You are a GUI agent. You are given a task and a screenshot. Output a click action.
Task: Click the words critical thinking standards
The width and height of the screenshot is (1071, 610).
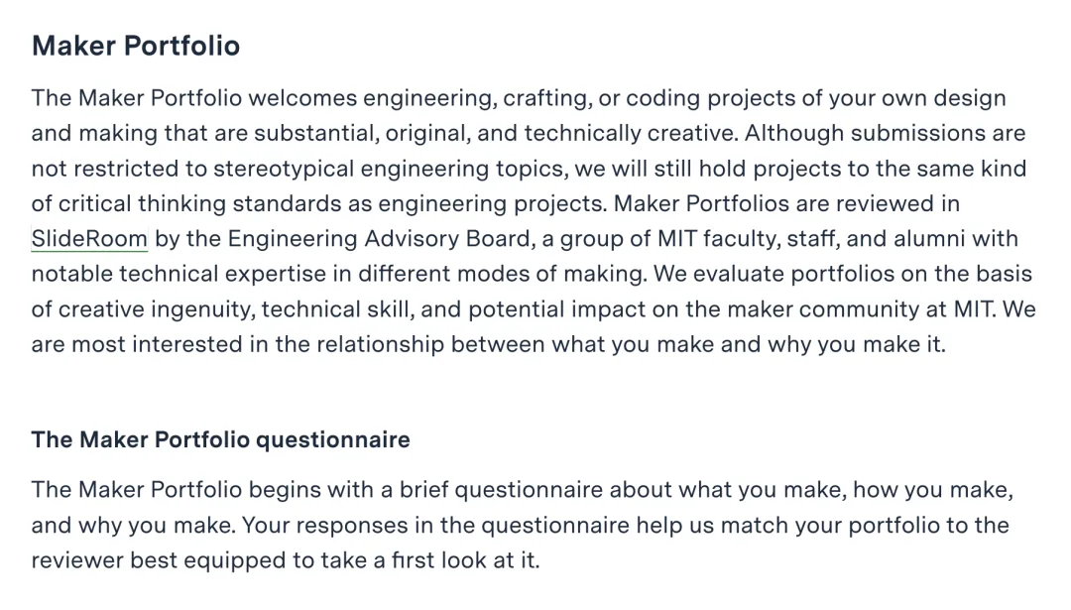pyautogui.click(x=213, y=203)
